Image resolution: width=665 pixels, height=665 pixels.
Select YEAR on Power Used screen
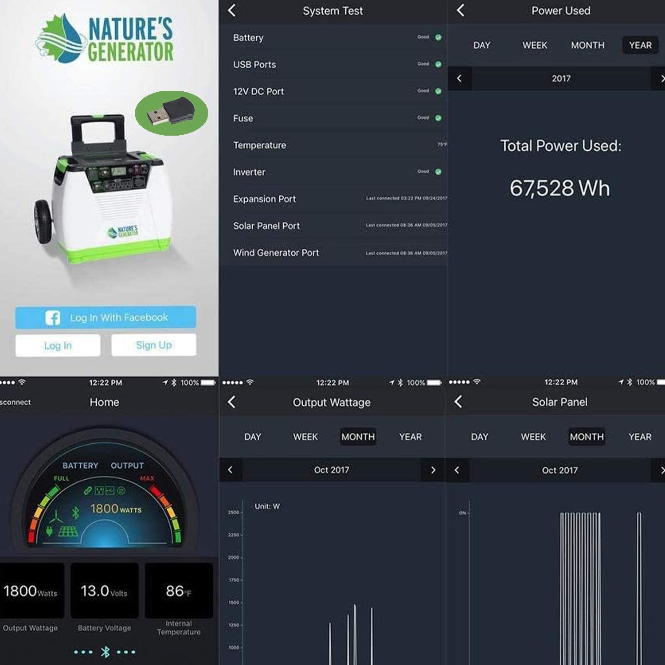click(640, 45)
